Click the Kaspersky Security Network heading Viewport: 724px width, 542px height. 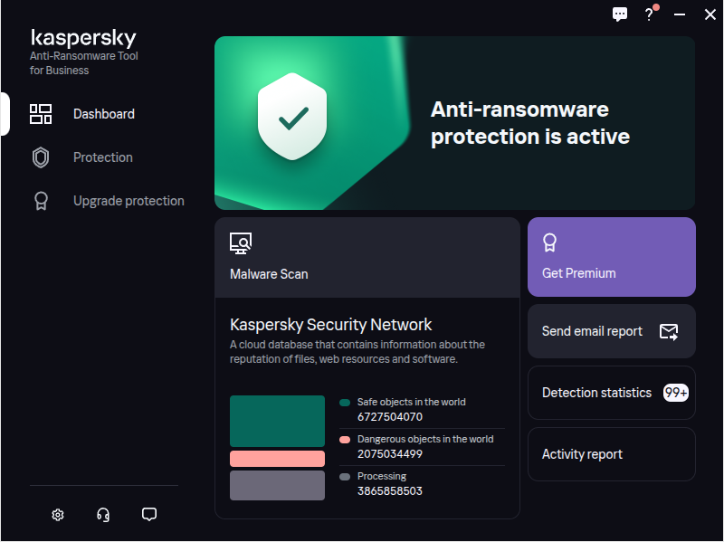(x=330, y=325)
